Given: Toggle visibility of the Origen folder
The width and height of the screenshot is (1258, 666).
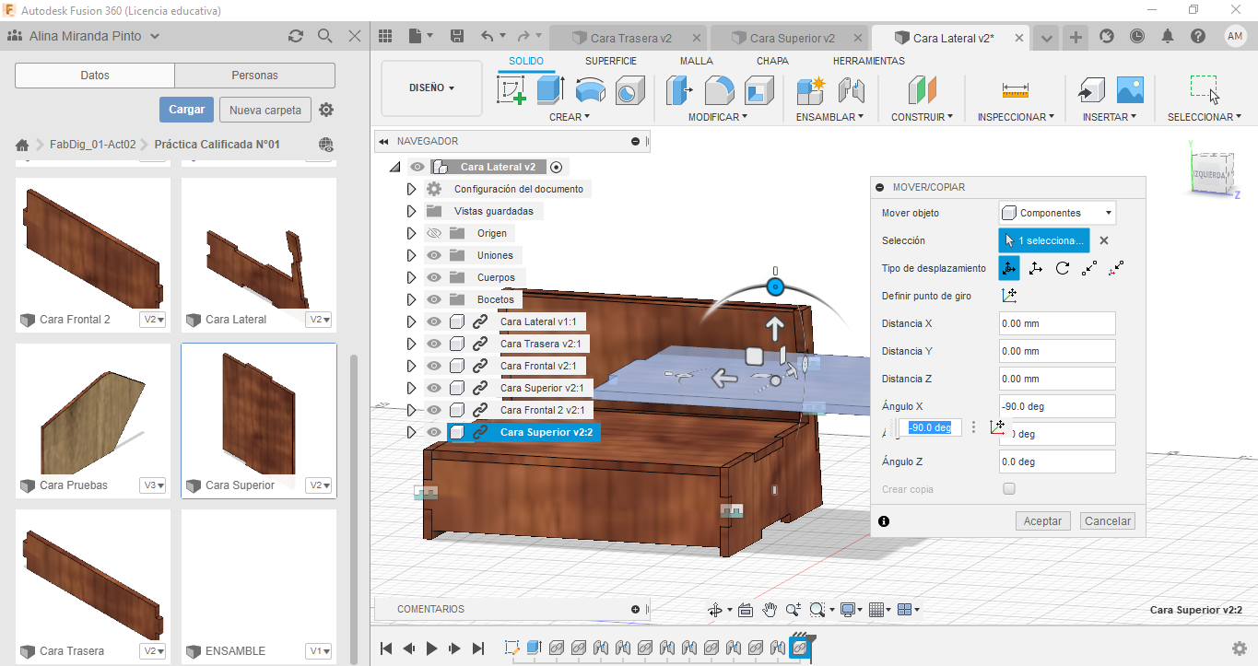Looking at the screenshot, I should [434, 233].
